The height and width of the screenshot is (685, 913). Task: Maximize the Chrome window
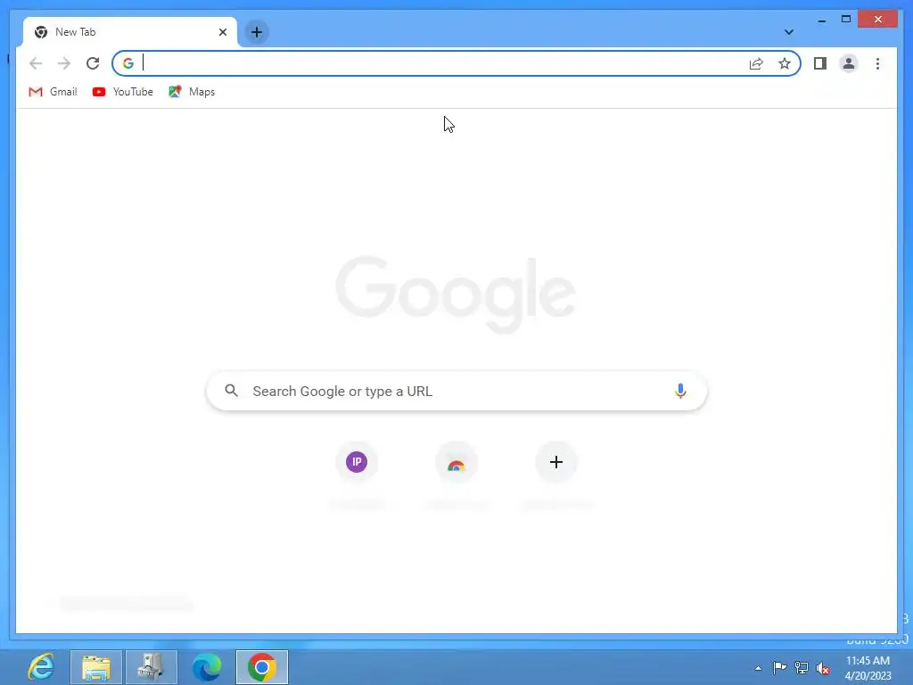click(846, 20)
